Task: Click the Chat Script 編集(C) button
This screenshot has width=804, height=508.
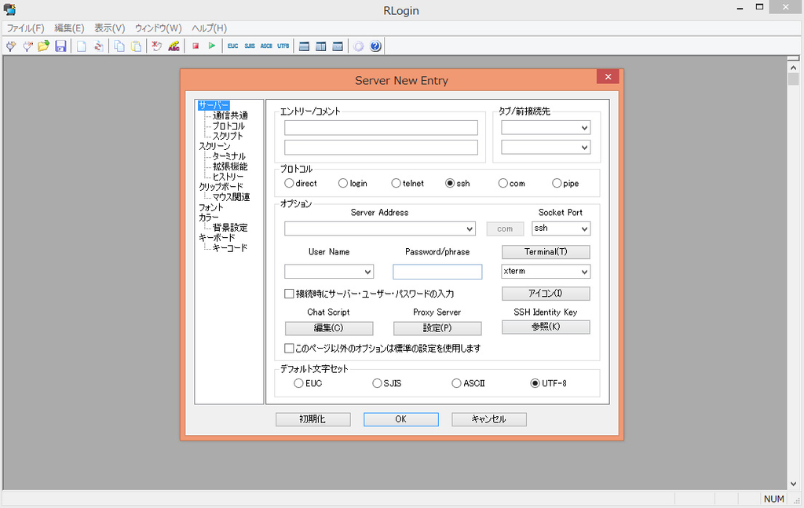Action: click(x=329, y=327)
